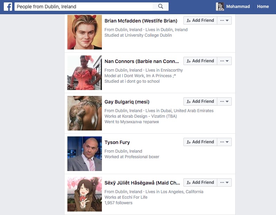Screen dimensions: 276x215
Task: Focus the search field with Dublin query
Action: (x=83, y=7)
